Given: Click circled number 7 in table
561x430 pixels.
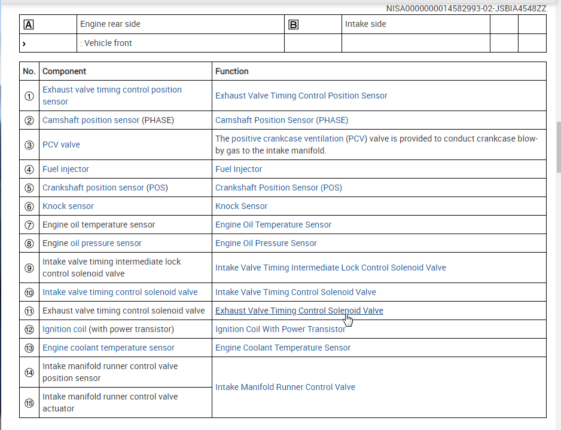Looking at the screenshot, I should click(29, 225).
